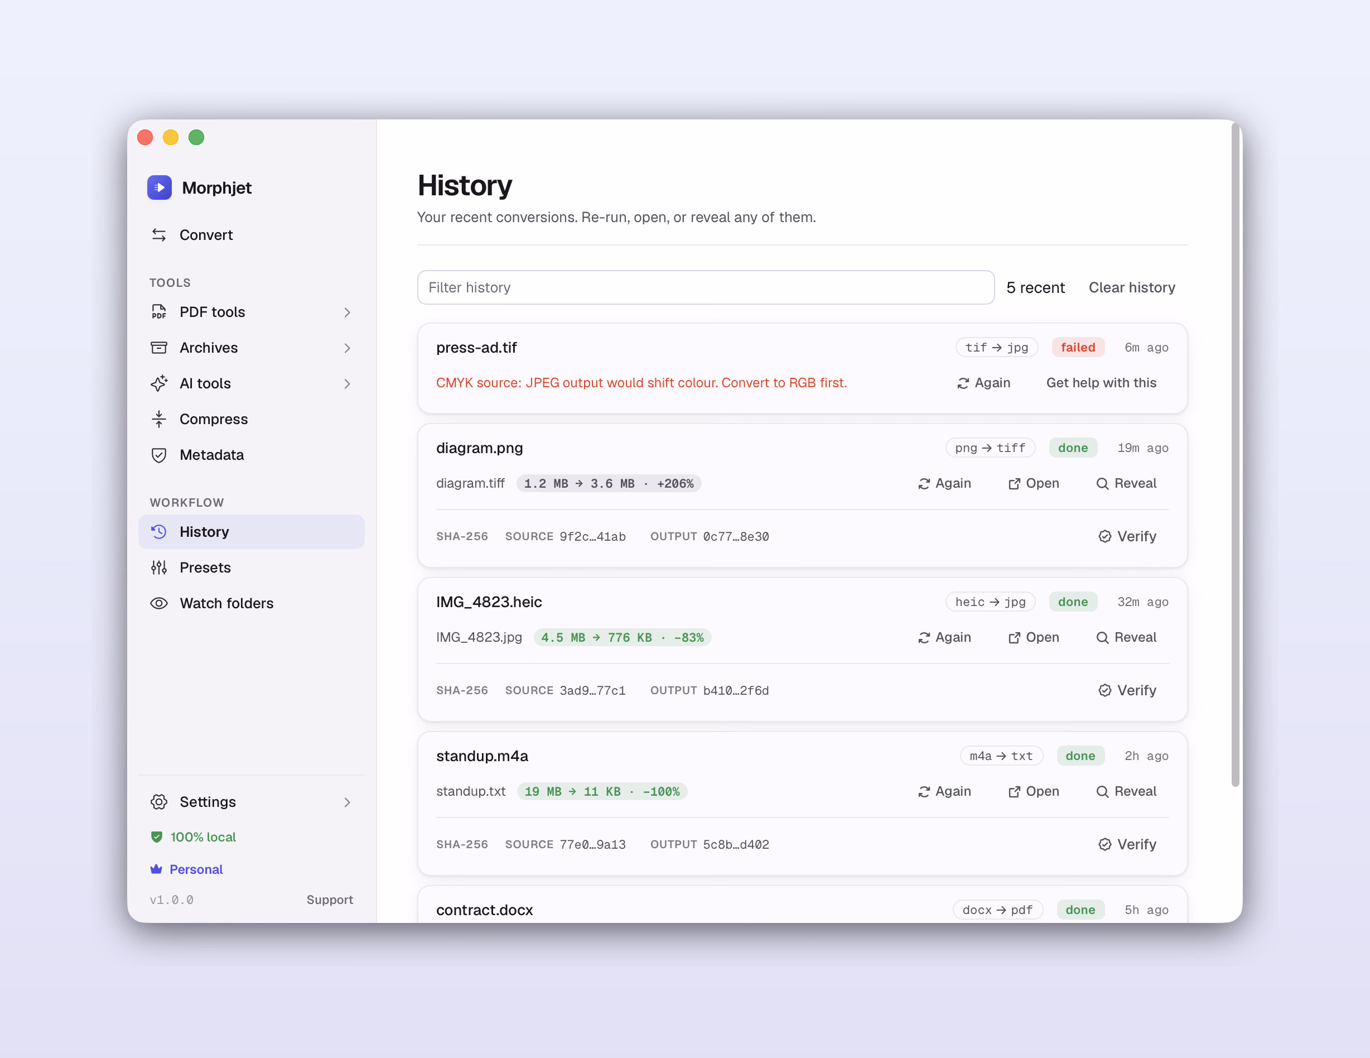Click the Verify badge icon for IMG_4823.heic
This screenshot has height=1058, width=1370.
1105,690
